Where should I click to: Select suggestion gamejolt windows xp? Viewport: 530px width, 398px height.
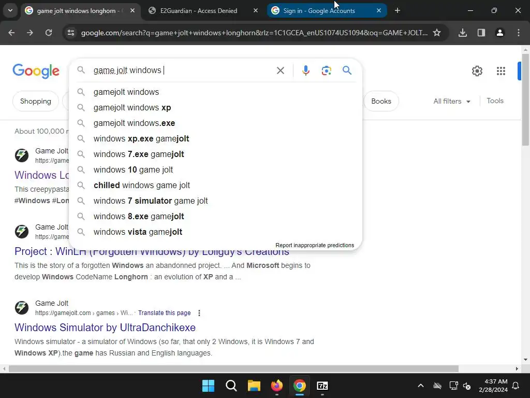coord(215,108)
